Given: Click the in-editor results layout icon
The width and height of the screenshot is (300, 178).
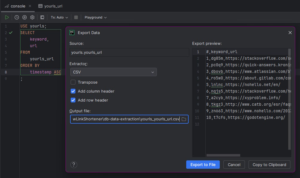Looking at the screenshot, I should point(42,17).
